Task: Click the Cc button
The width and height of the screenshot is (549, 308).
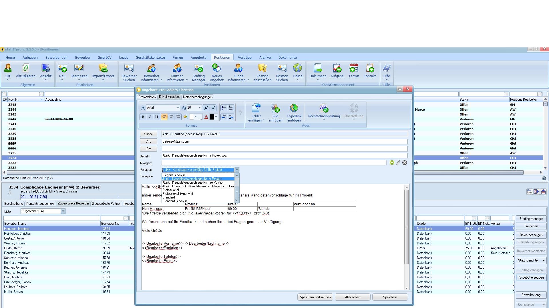Action: [x=148, y=149]
